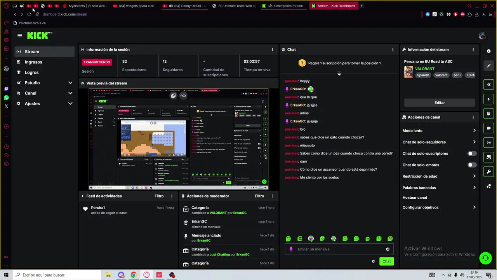Toggle Chat de solo-emotes switch

472,165
